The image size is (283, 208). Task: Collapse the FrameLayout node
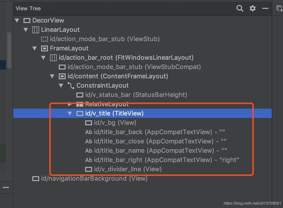pyautogui.click(x=35, y=48)
